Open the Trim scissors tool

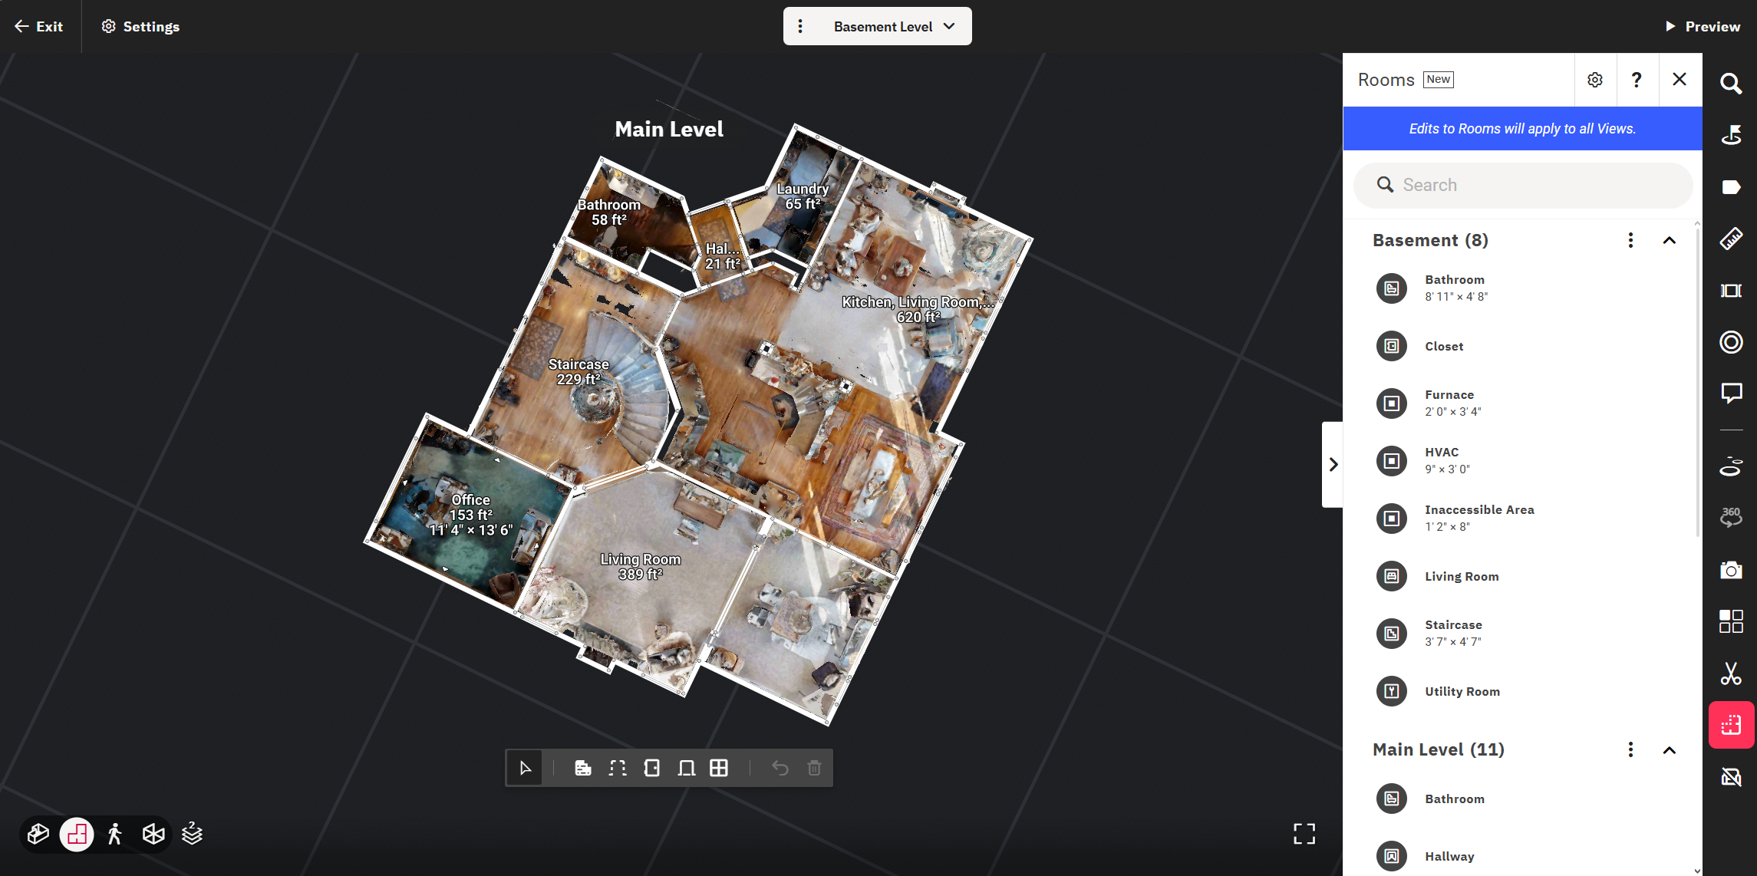[x=1731, y=673]
